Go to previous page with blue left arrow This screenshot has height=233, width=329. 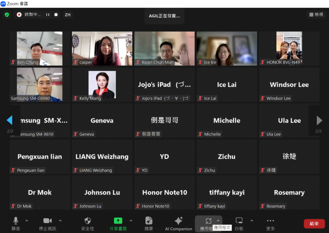coord(9,120)
